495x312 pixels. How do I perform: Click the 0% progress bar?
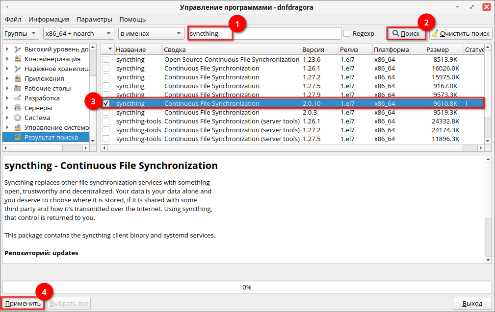pos(247,287)
